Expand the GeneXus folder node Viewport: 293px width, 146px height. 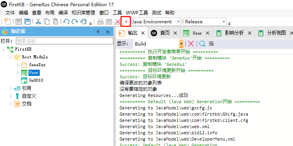[x=18, y=65]
